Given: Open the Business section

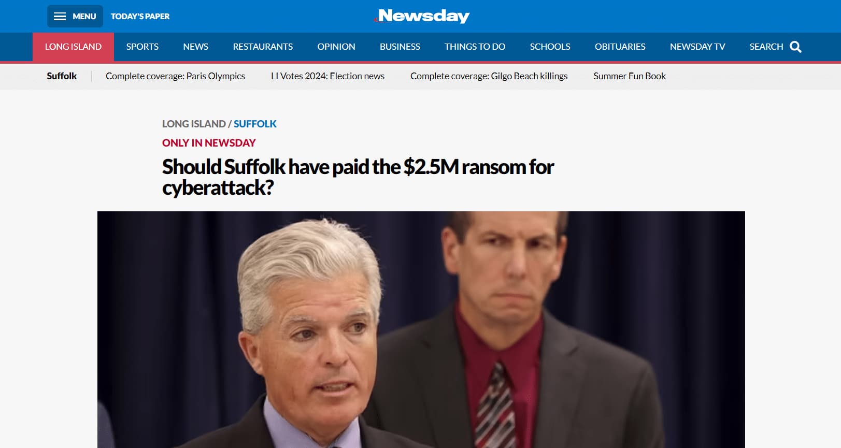Looking at the screenshot, I should (x=400, y=47).
